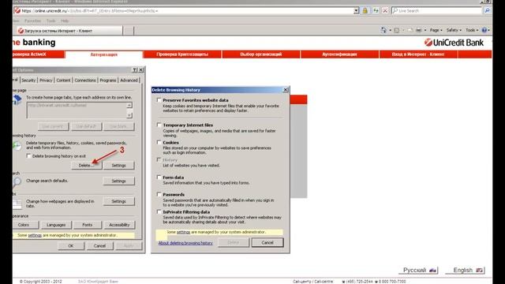The image size is (505, 284).
Task: Click the Live Search input field
Action: point(437,10)
